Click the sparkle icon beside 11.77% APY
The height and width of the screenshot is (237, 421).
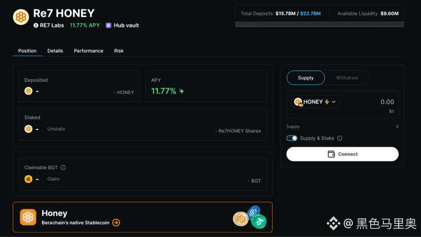pos(182,91)
